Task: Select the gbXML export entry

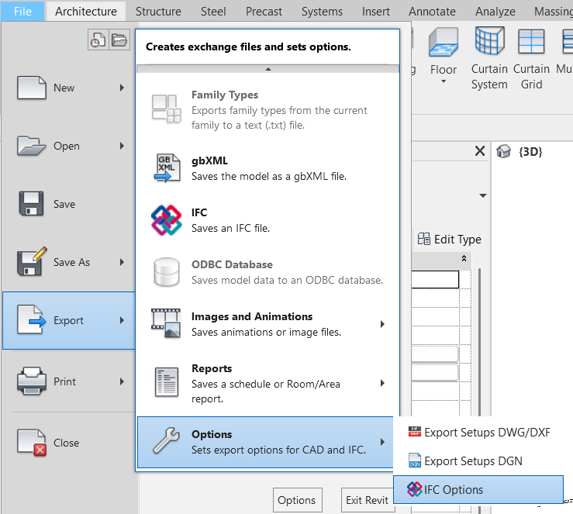Action: point(268,168)
